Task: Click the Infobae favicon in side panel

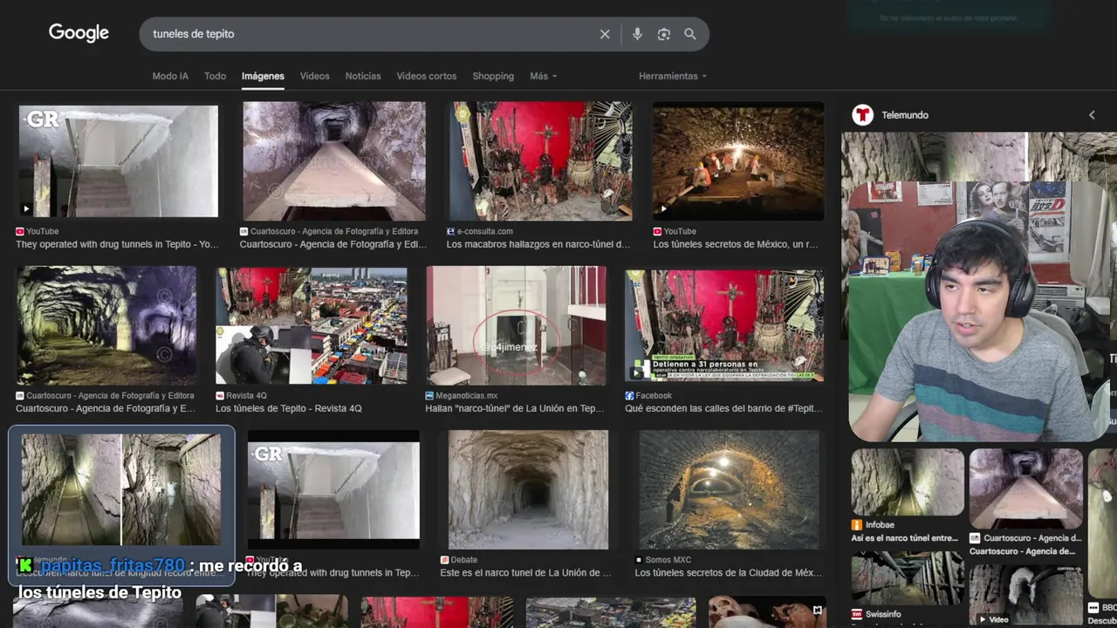Action: click(857, 525)
